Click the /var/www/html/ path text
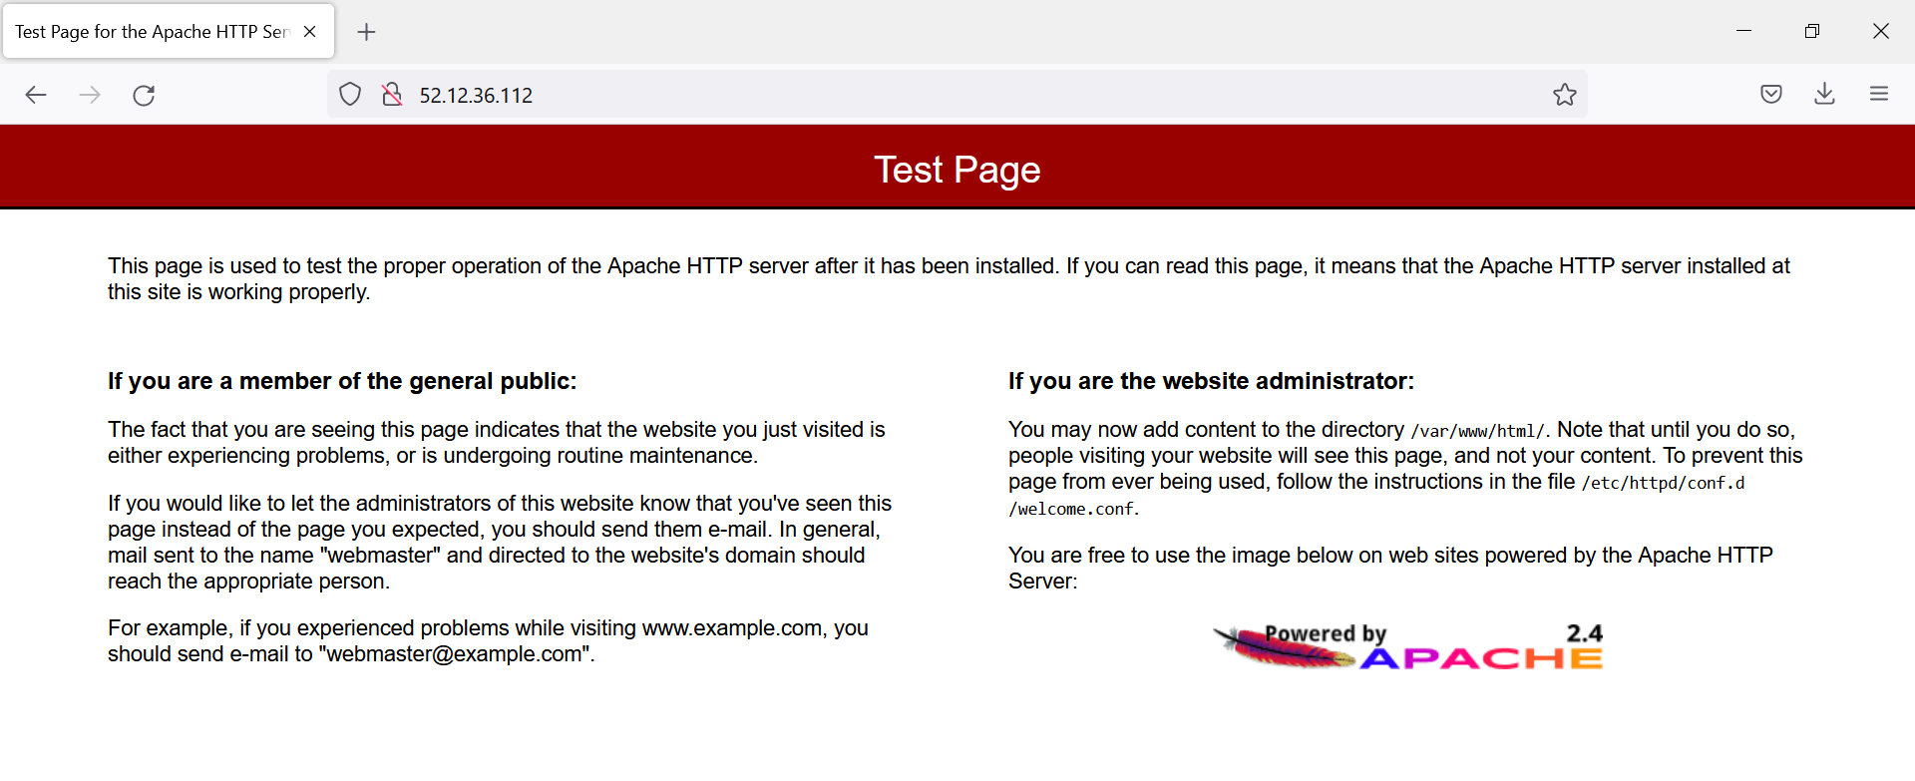The width and height of the screenshot is (1915, 781). [x=1477, y=431]
